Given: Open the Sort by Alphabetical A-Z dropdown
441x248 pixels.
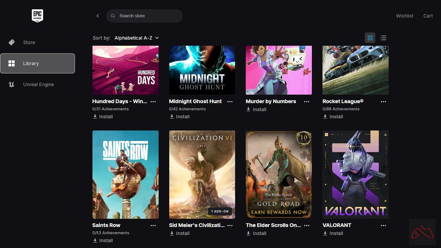Looking at the screenshot, I should click(137, 38).
